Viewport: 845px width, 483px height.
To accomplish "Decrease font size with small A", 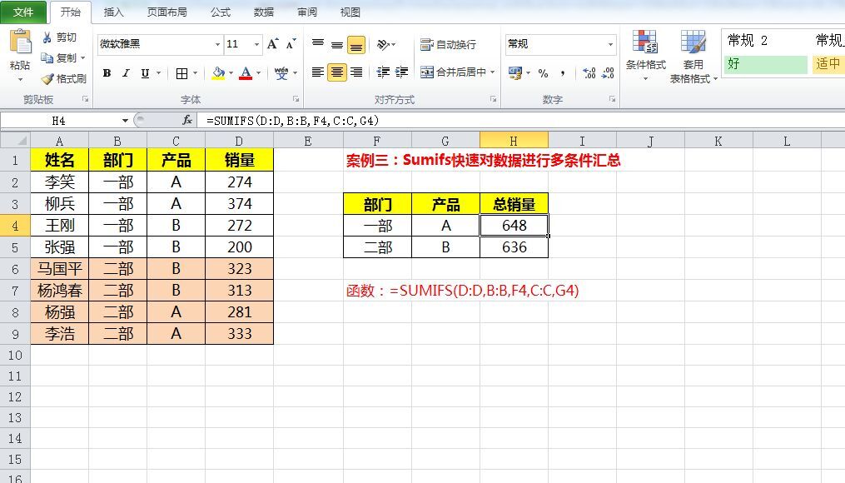I will [x=291, y=43].
